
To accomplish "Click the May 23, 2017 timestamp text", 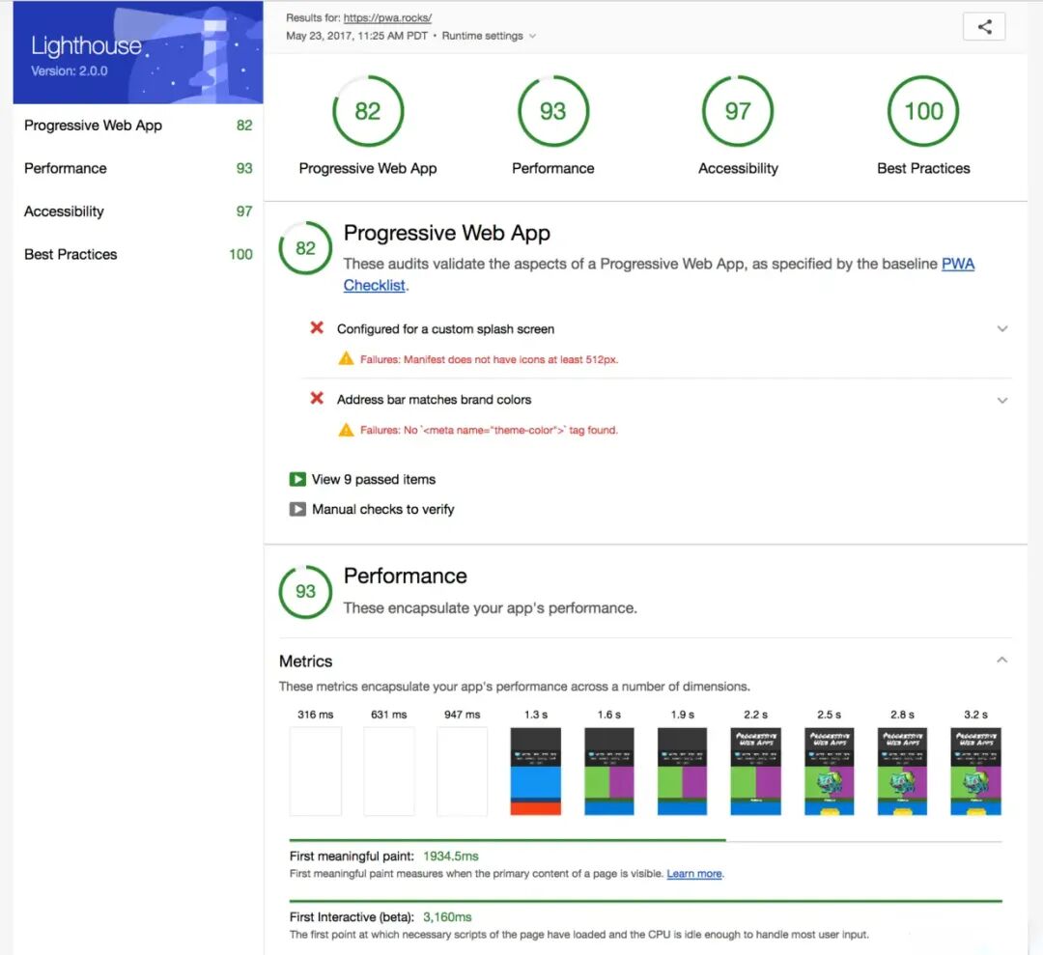I will pos(356,36).
